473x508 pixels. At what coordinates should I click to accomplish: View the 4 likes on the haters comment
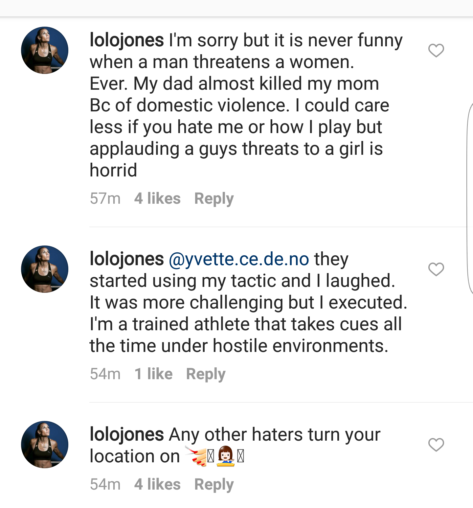click(x=157, y=484)
